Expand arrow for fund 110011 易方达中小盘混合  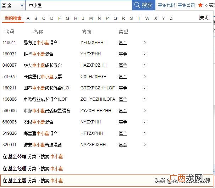click(144, 43)
